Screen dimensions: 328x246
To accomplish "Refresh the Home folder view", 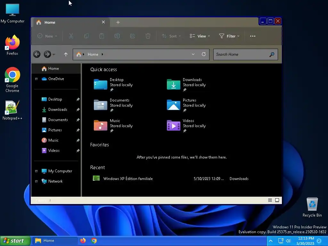I will [203, 54].
